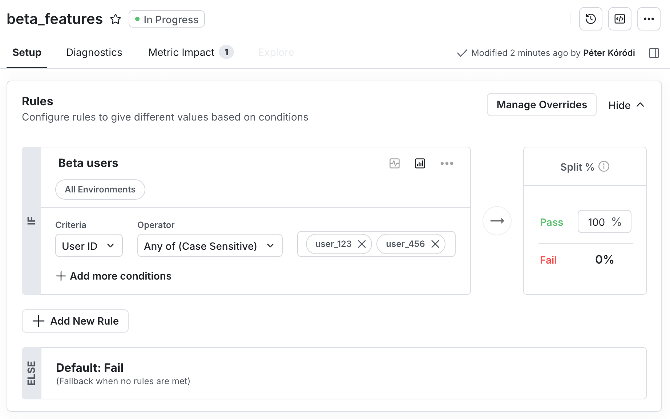
Task: Star the beta_features gate as favorite
Action: [x=116, y=19]
